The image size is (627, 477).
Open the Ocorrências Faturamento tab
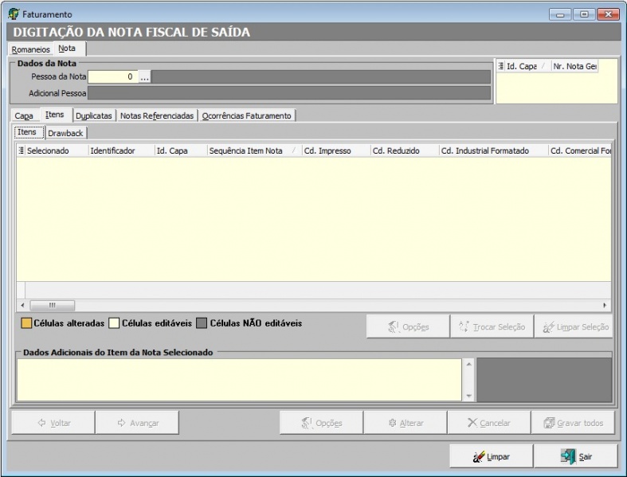[246, 115]
